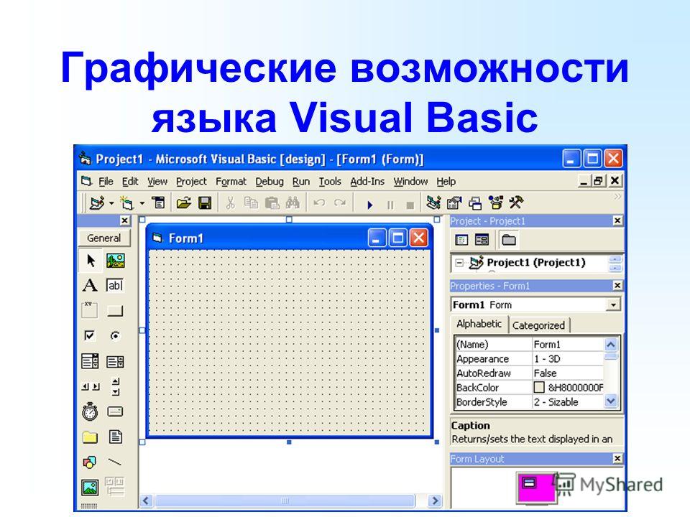Select the Image control tool
The height and width of the screenshot is (517, 690).
90,487
